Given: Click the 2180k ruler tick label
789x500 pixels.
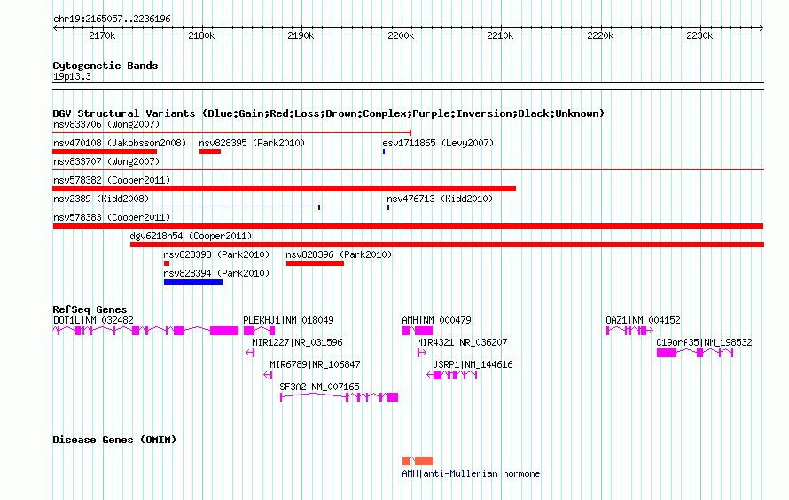Looking at the screenshot, I should (201, 35).
